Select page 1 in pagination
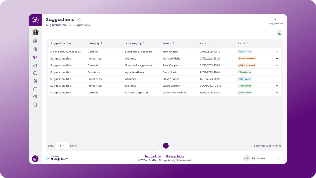Screen dimensions: 316x178 tap(166, 146)
